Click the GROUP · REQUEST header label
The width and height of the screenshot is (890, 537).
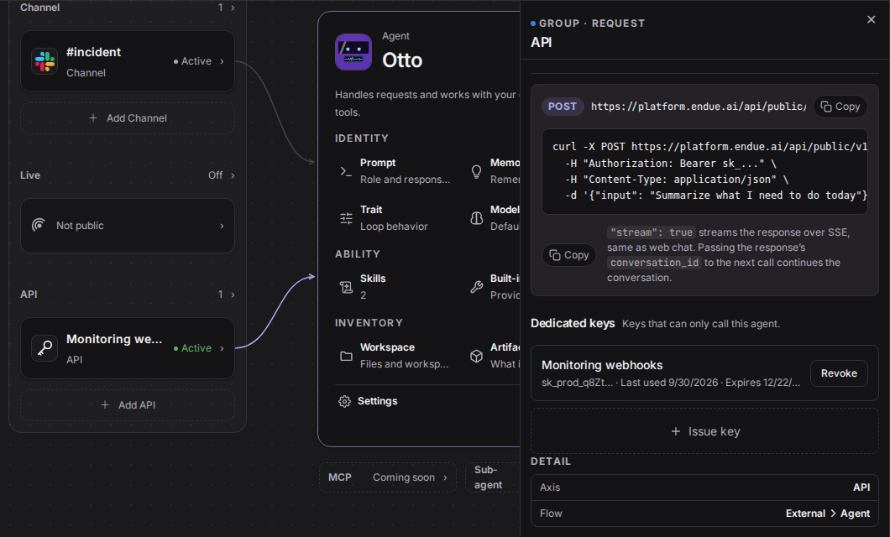[591, 23]
